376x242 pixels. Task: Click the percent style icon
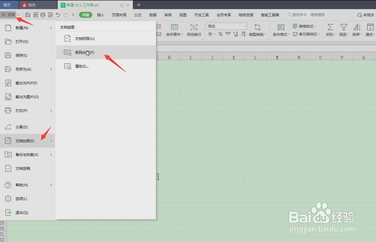pos(220,34)
